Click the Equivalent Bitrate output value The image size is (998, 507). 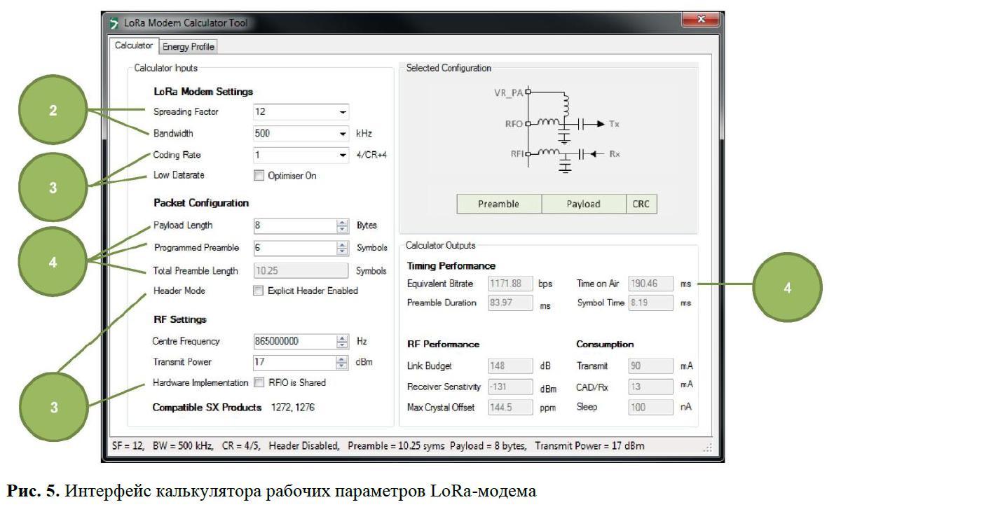(510, 284)
